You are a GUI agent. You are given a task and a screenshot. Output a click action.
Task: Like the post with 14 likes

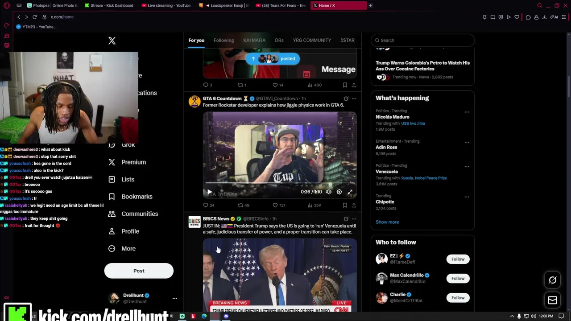(277, 85)
